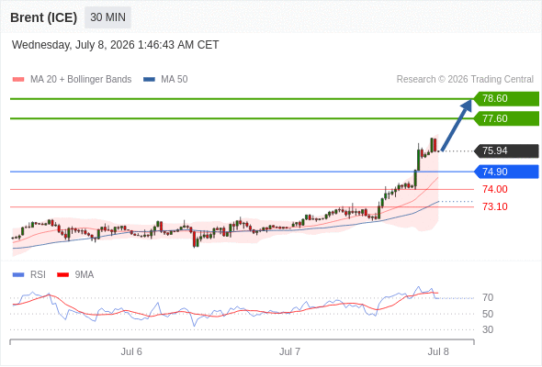Click the red 73.10 support label
The width and height of the screenshot is (542, 367).
pyautogui.click(x=495, y=206)
